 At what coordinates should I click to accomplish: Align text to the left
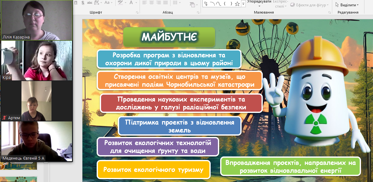144,3
